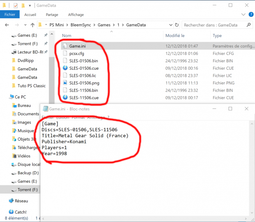Open Catch! in navigation pane
255x222 pixels.
click(x=21, y=212)
